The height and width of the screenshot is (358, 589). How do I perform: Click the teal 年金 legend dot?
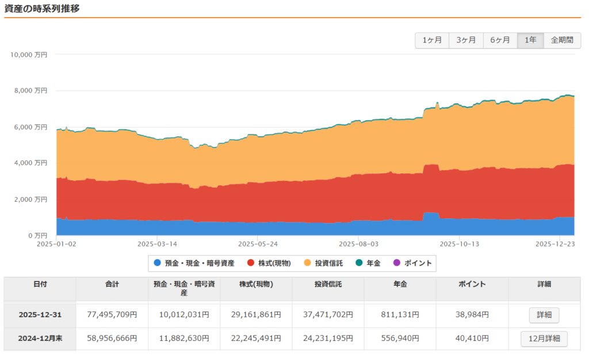point(359,263)
